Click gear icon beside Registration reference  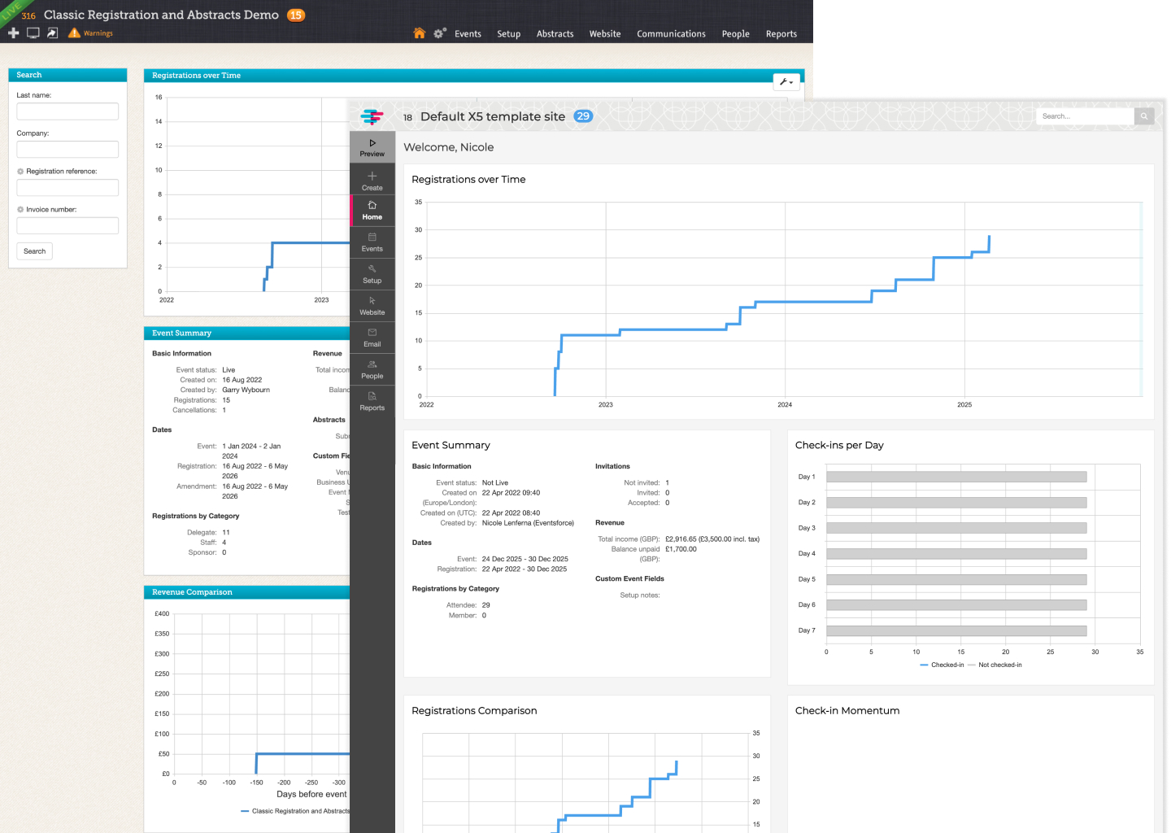click(x=20, y=172)
